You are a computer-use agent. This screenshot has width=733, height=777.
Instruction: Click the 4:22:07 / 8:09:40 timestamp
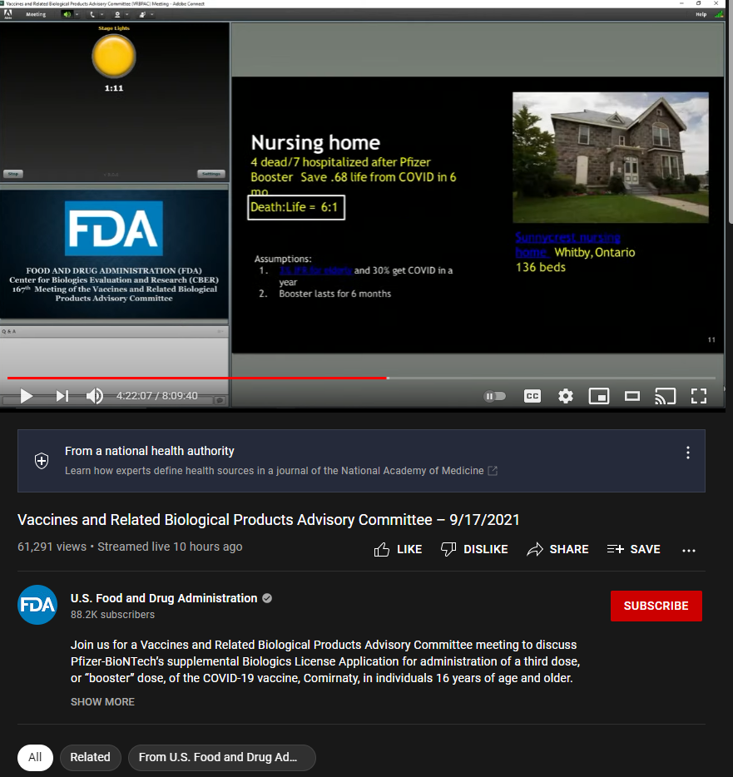click(x=156, y=396)
